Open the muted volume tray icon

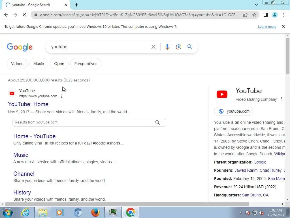[261, 213]
